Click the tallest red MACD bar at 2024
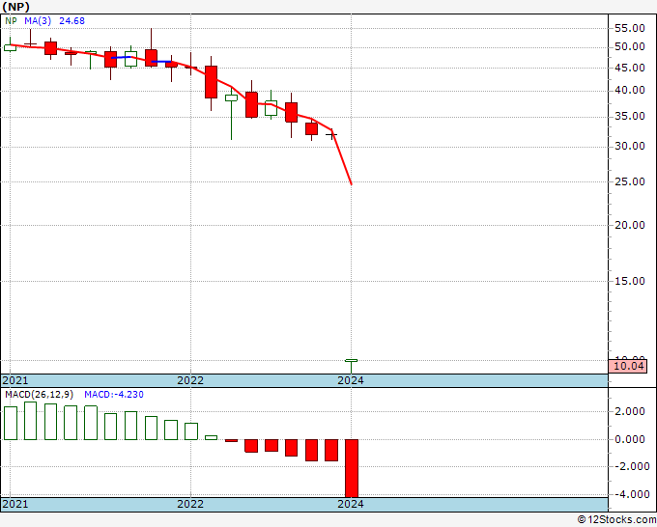 click(352, 468)
